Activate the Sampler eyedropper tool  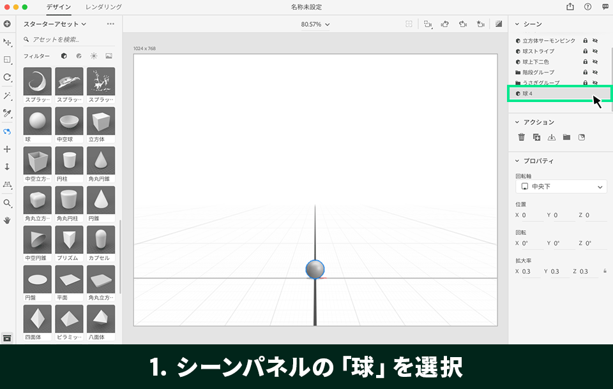pyautogui.click(x=7, y=114)
